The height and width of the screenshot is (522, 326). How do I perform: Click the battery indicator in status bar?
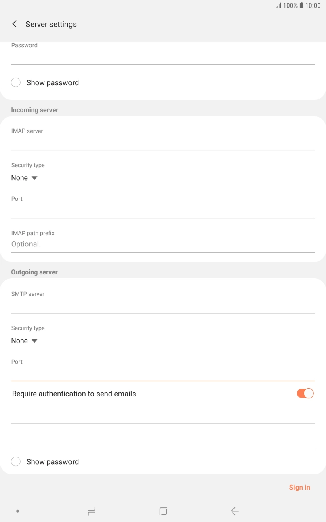coord(301,6)
